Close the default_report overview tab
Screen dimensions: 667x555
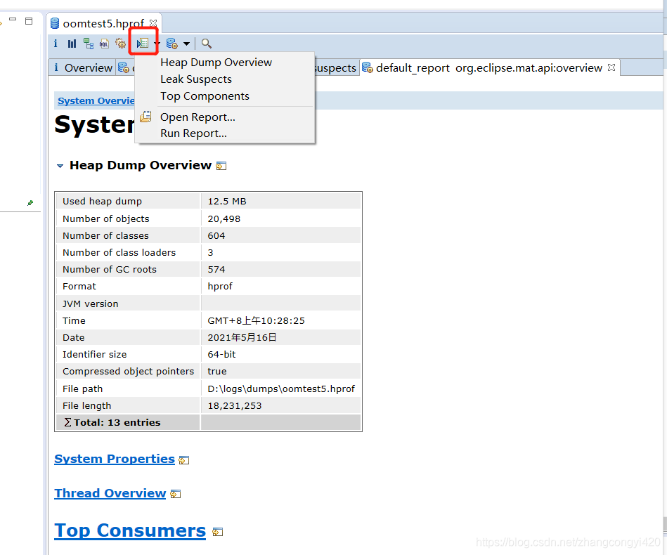pos(611,67)
